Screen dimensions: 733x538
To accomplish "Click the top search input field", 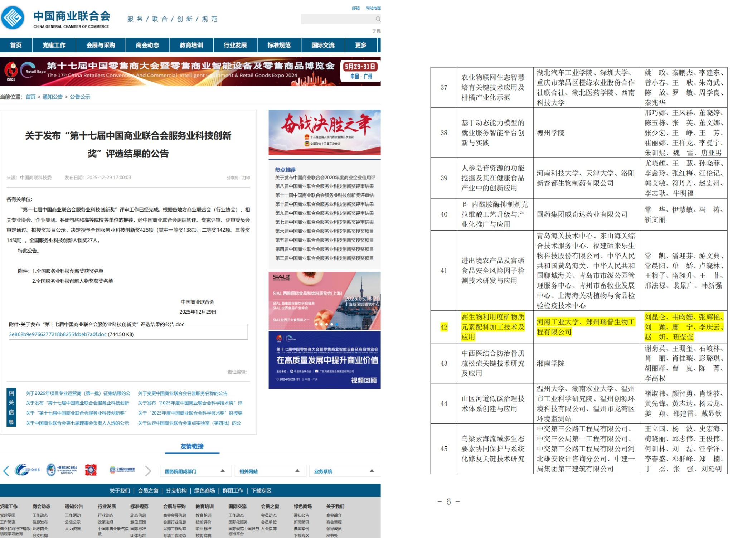I will (337, 19).
